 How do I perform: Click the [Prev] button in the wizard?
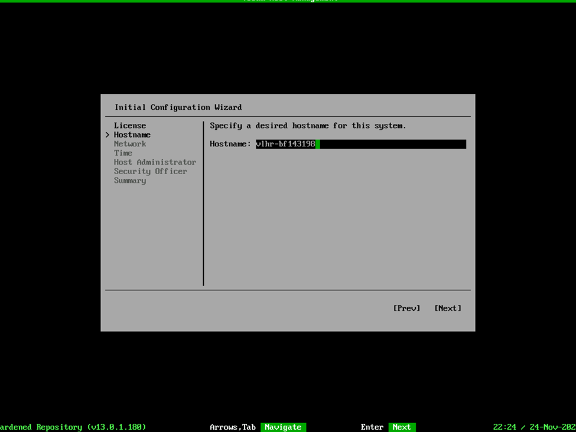pos(406,308)
